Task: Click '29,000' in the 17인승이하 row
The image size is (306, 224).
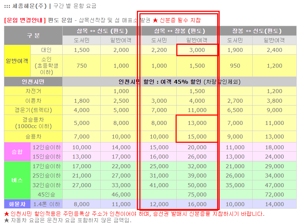Action: click(274, 166)
